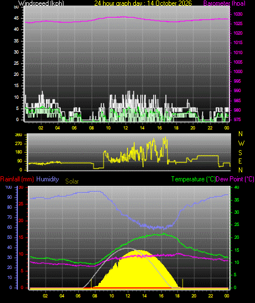255x303 pixels.
Task: Click the 1005 barometer axis value
Action: tap(238, 62)
